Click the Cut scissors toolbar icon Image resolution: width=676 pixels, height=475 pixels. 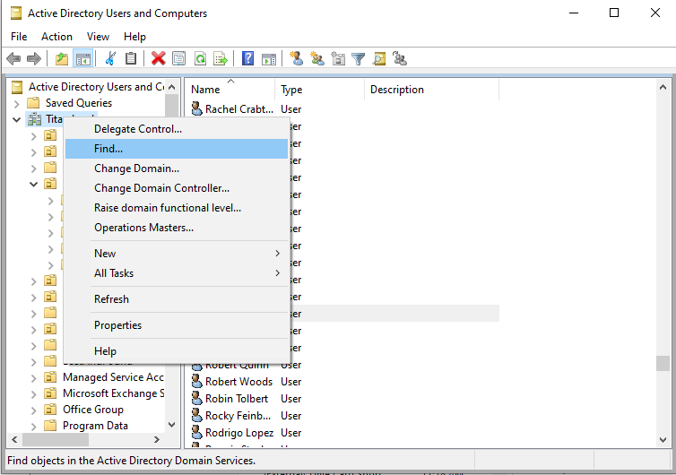click(x=110, y=58)
